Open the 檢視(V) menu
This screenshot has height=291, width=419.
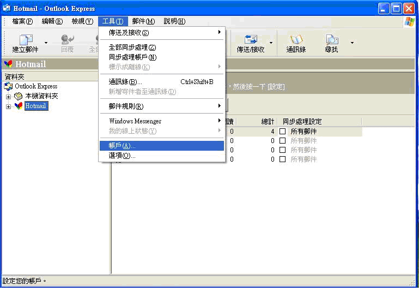(82, 21)
